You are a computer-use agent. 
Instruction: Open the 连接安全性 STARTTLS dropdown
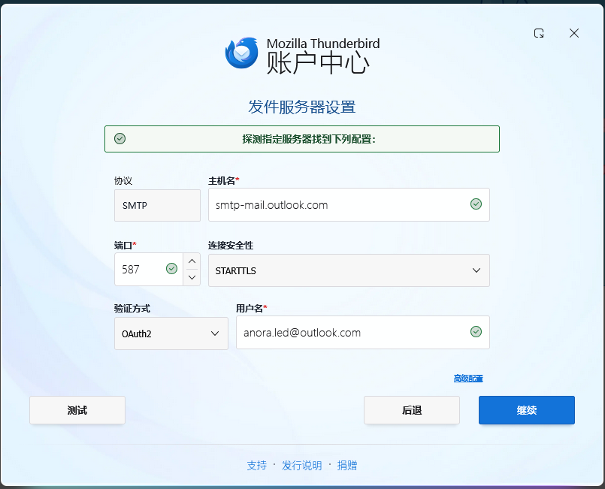click(349, 270)
